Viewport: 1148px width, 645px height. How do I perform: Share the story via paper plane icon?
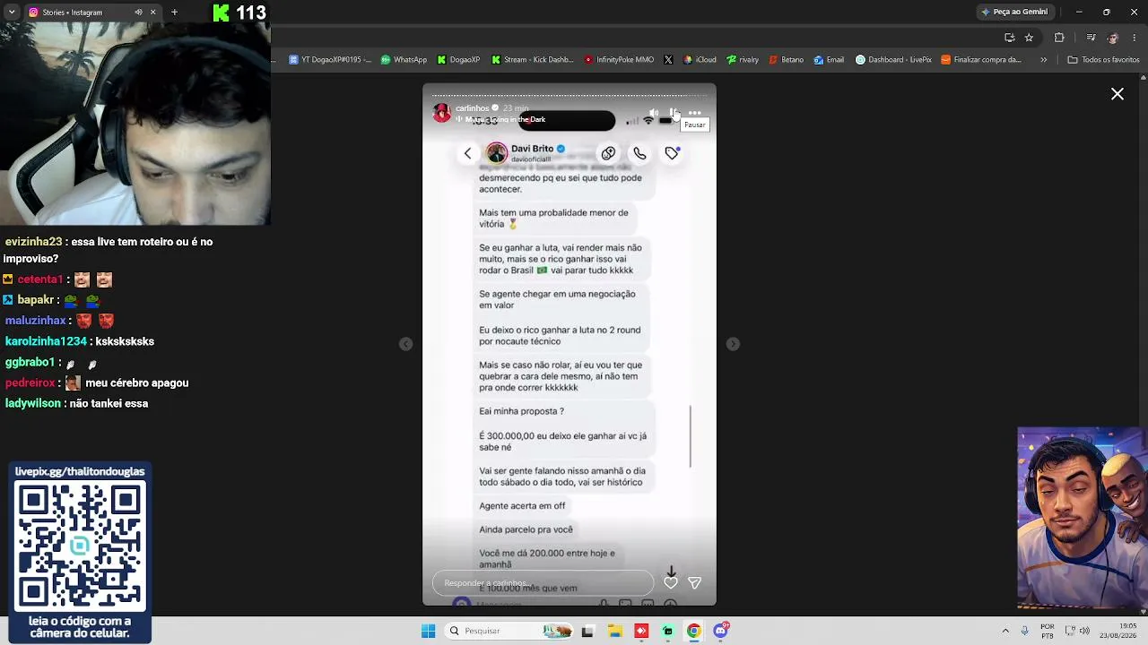pos(694,583)
